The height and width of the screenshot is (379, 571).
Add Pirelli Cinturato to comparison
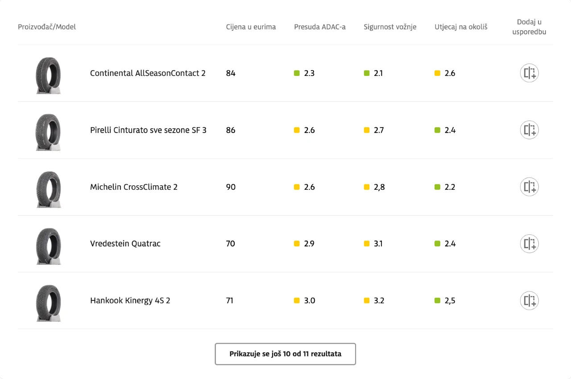tap(530, 130)
